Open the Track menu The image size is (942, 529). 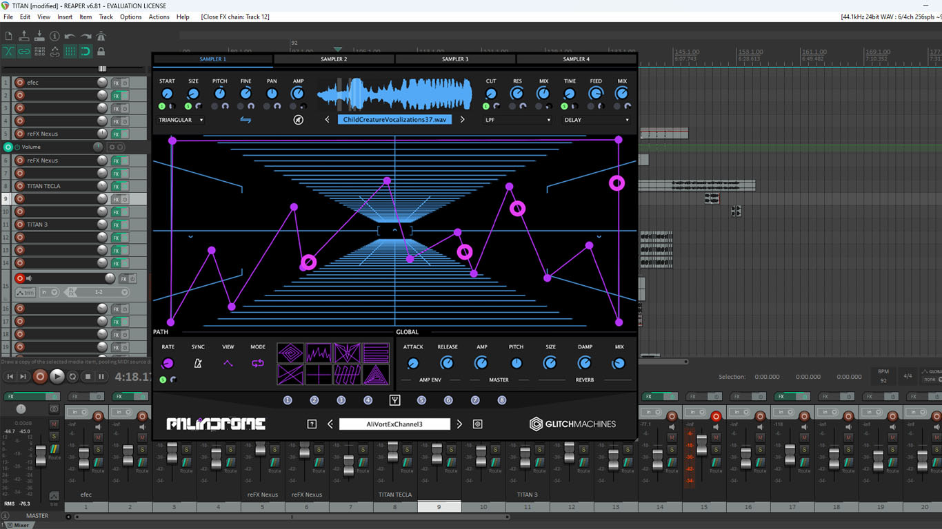tap(106, 17)
